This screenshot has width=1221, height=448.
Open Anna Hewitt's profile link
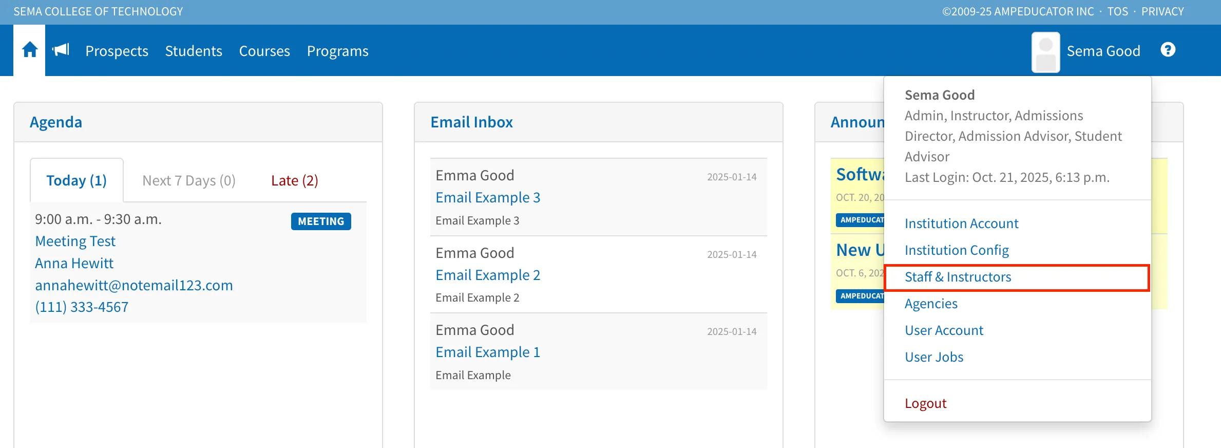(74, 263)
